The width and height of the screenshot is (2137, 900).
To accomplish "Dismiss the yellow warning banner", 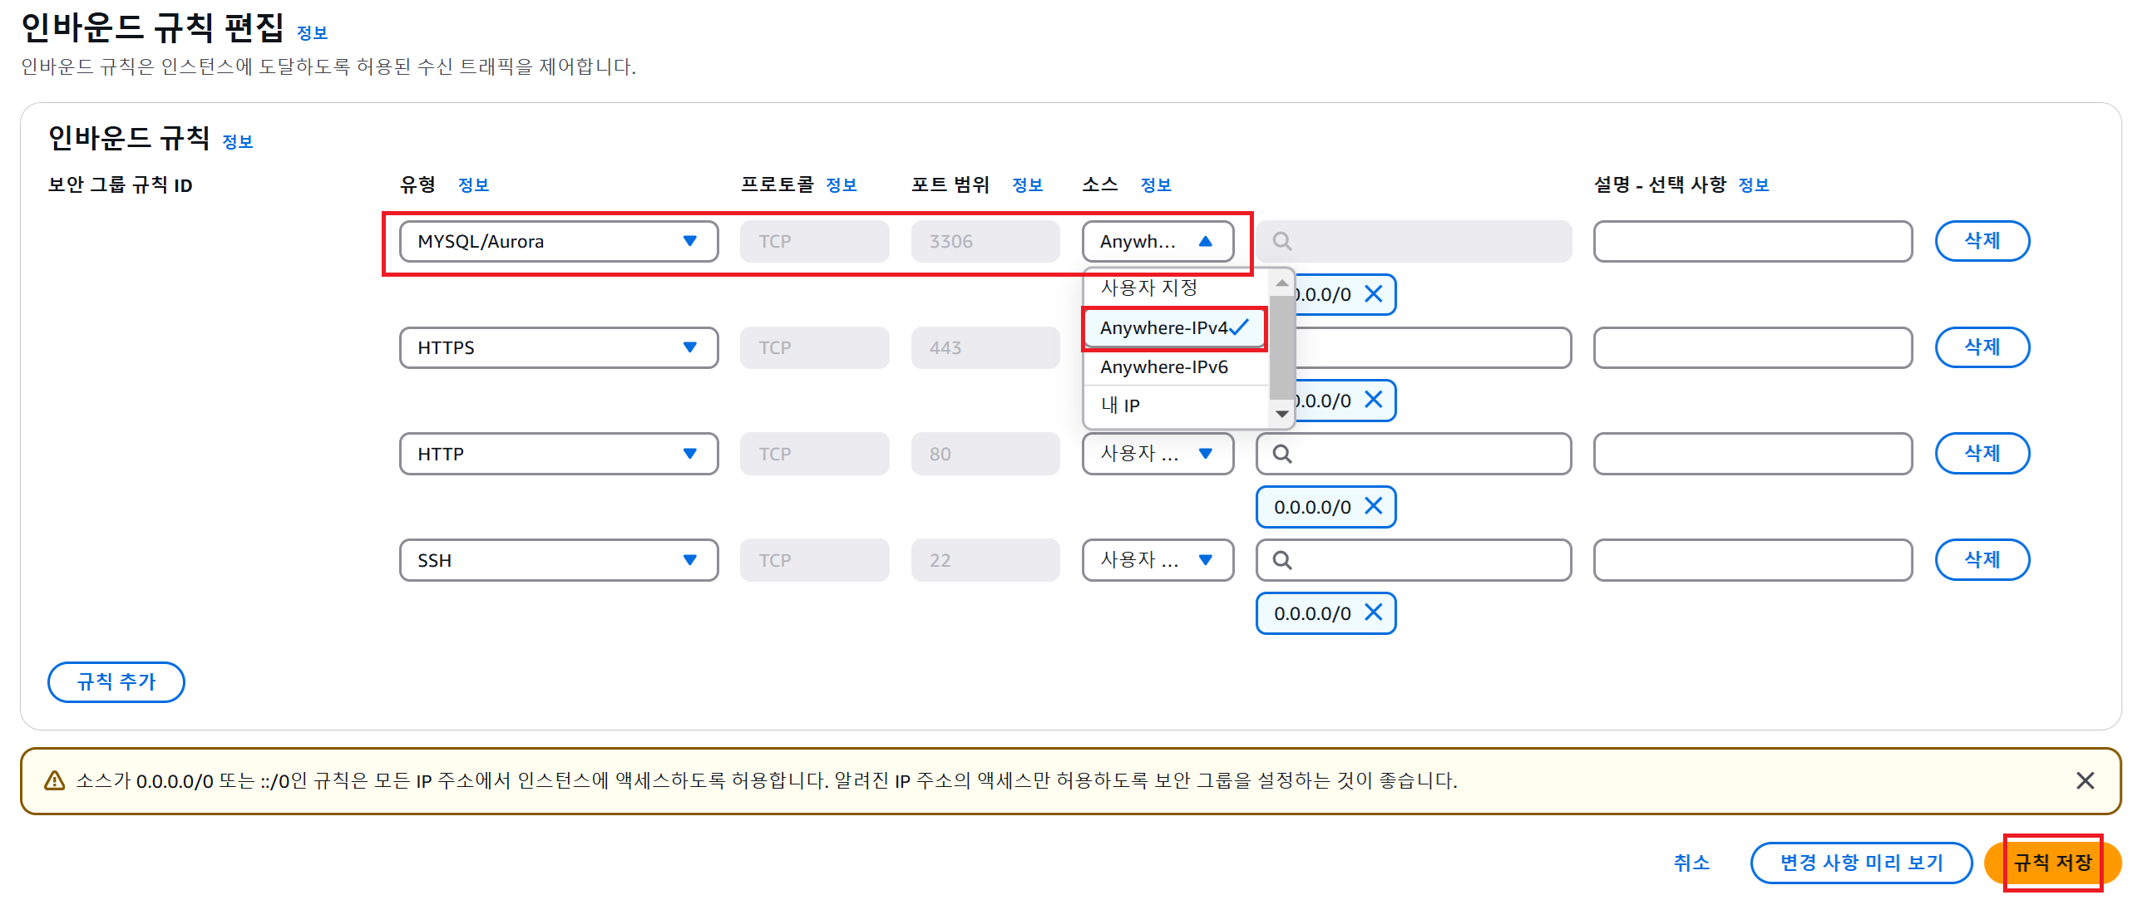I will pyautogui.click(x=2085, y=780).
